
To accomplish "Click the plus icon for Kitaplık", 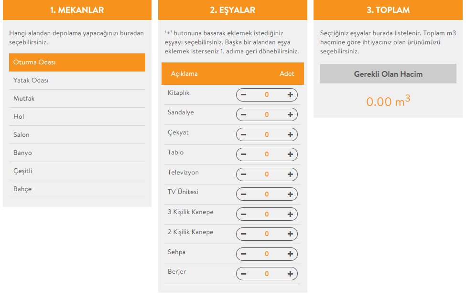I will pyautogui.click(x=290, y=95).
